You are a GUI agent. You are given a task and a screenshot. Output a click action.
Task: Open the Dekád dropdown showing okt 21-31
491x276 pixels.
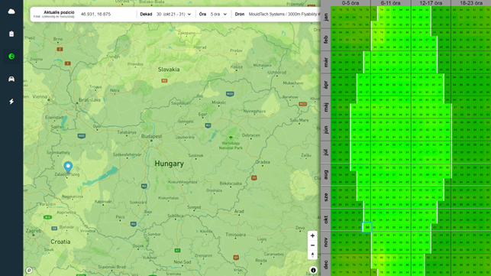174,15
